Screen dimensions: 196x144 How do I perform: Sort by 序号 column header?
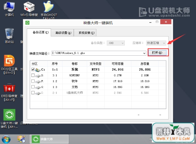55,63
